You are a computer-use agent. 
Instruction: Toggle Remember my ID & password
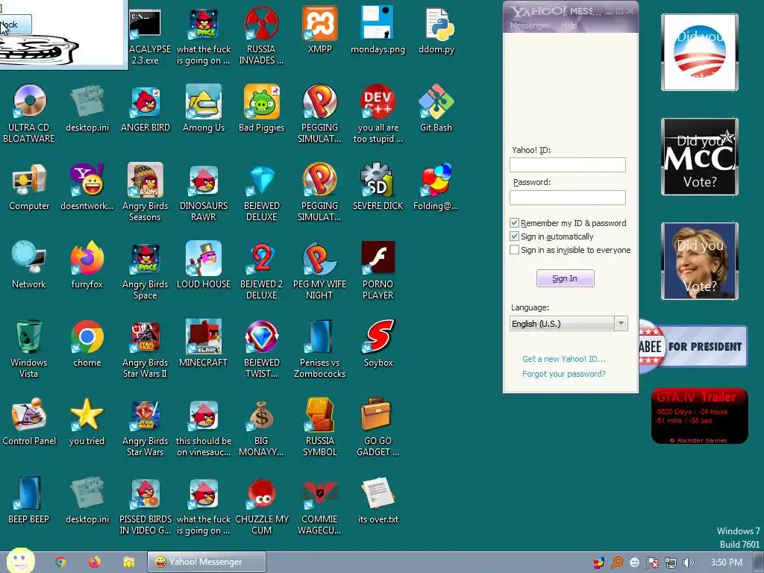514,222
